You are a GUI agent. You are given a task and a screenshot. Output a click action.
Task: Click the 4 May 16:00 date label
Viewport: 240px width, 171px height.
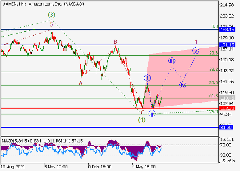pos(144,167)
